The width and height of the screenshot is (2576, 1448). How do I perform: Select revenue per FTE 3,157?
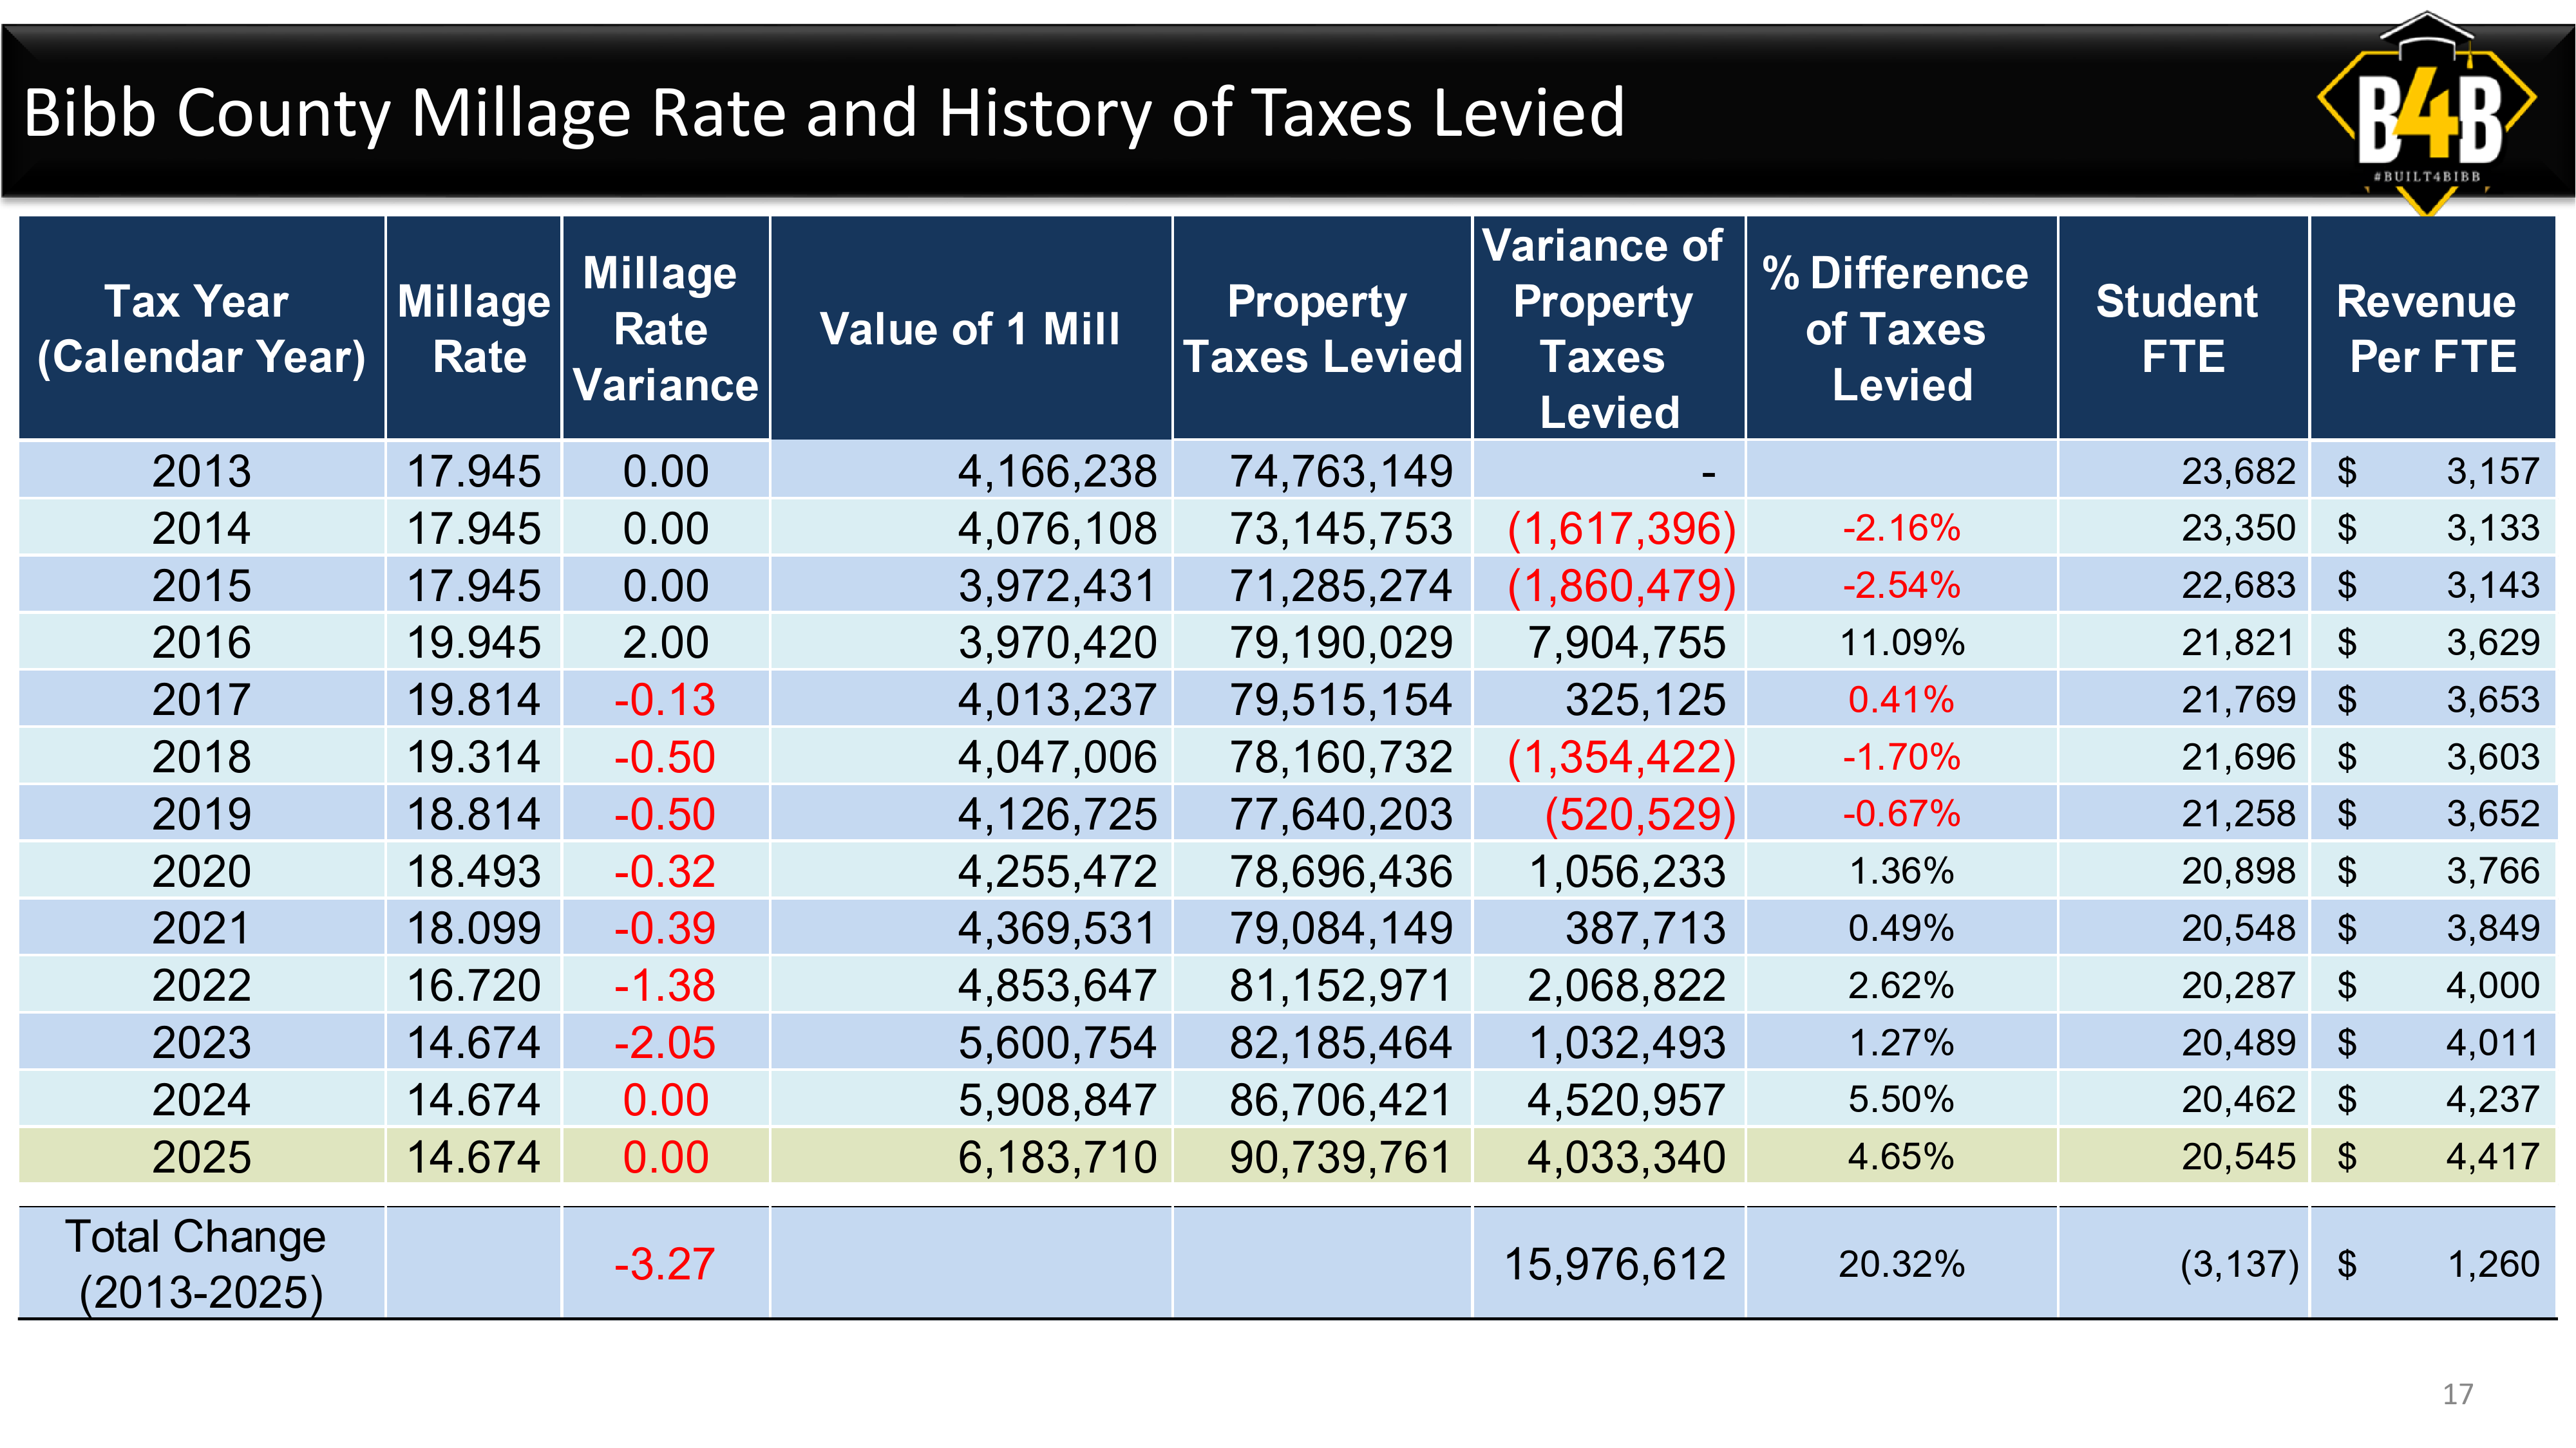[x=2492, y=470]
